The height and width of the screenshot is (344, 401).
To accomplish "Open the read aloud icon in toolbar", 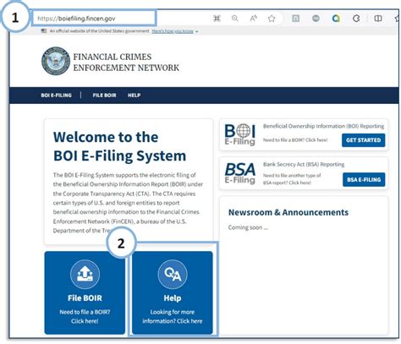I will pyautogui.click(x=253, y=19).
